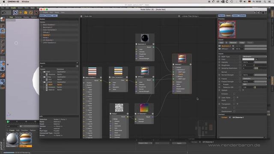The image size is (274, 154).
Task: Click the Material asset icon in Assets list
Action: (47, 89)
